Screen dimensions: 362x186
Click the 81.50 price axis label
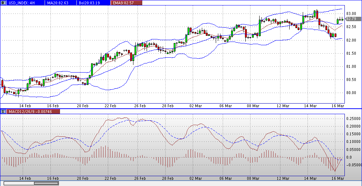tap(351, 53)
